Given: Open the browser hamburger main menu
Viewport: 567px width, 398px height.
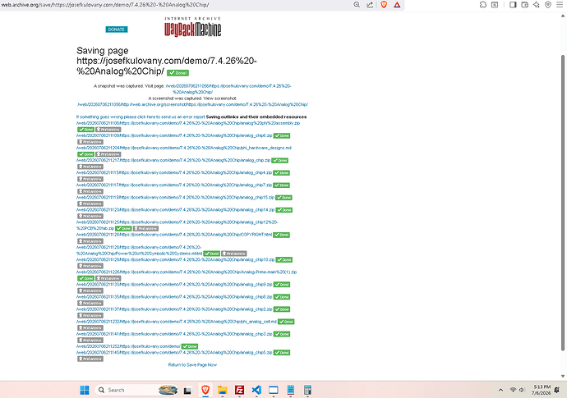Looking at the screenshot, I should tap(559, 5).
